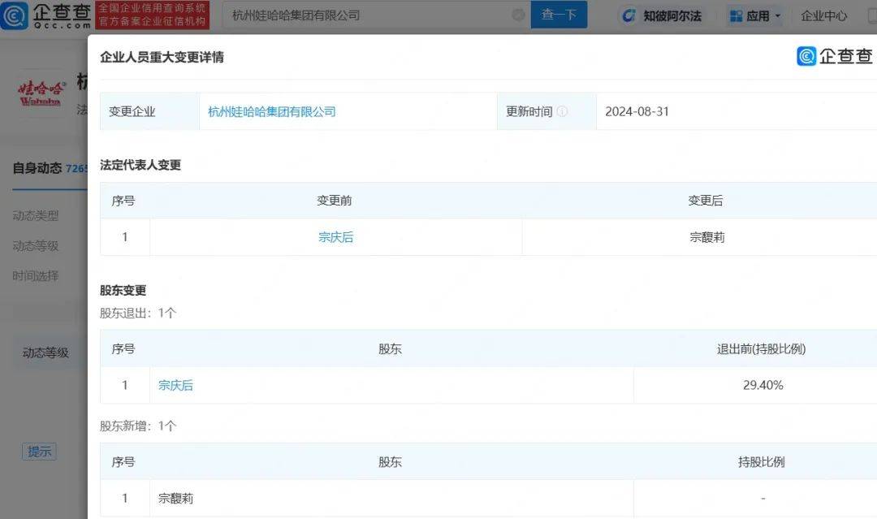Open the 宗庆后 link under 法定代表人变更
The image size is (877, 519).
(x=335, y=236)
